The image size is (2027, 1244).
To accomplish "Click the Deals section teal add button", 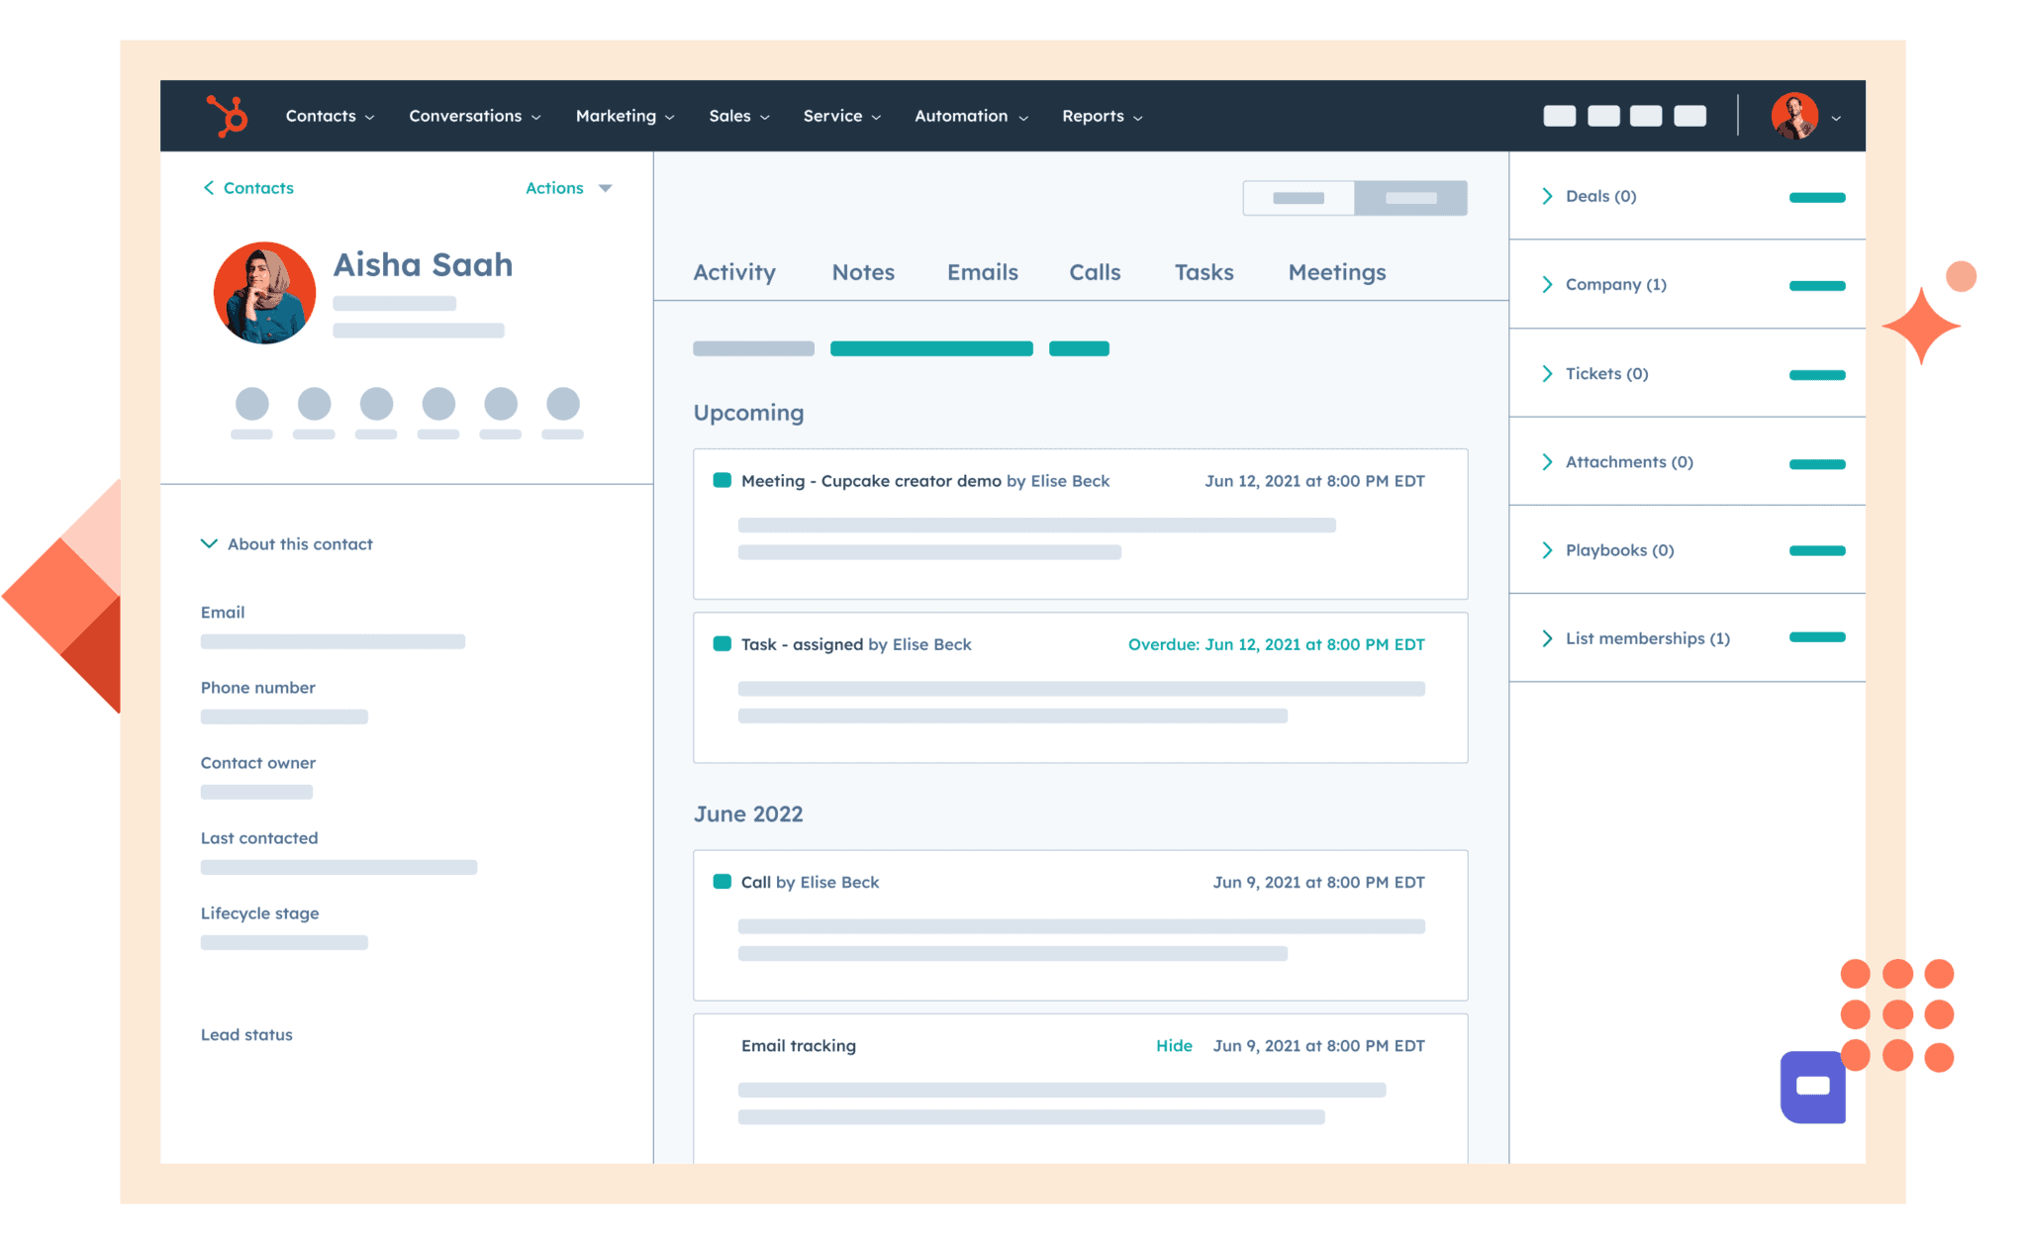I will tap(1817, 197).
